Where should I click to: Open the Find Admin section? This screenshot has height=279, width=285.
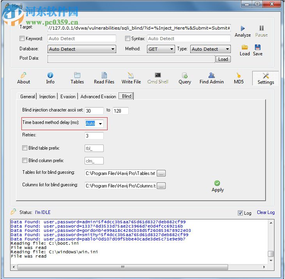tap(212, 78)
